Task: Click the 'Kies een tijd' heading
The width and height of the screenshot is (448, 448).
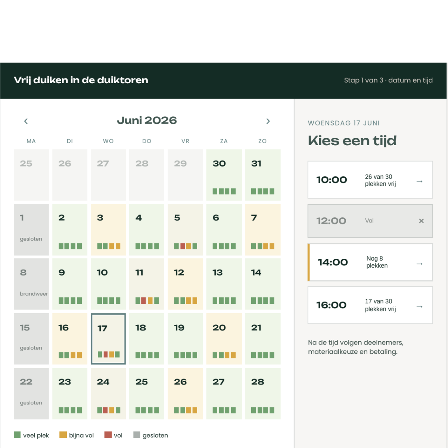Action: [352, 141]
